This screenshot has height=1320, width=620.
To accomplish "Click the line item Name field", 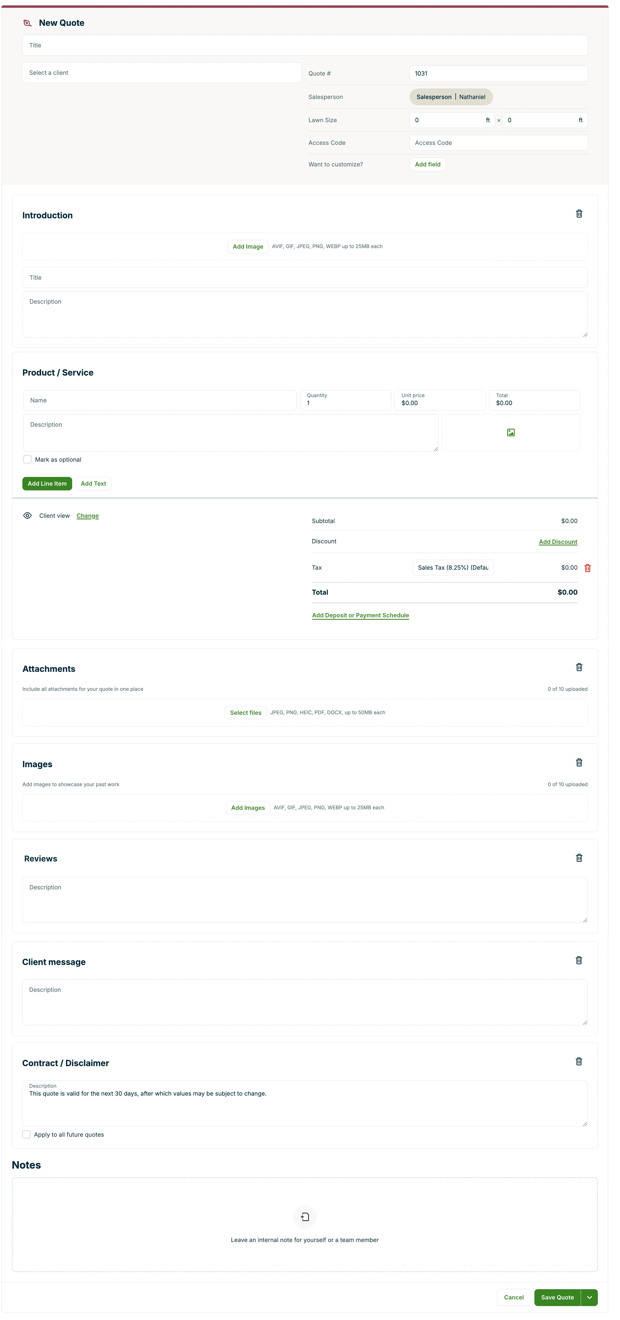I will tap(160, 400).
